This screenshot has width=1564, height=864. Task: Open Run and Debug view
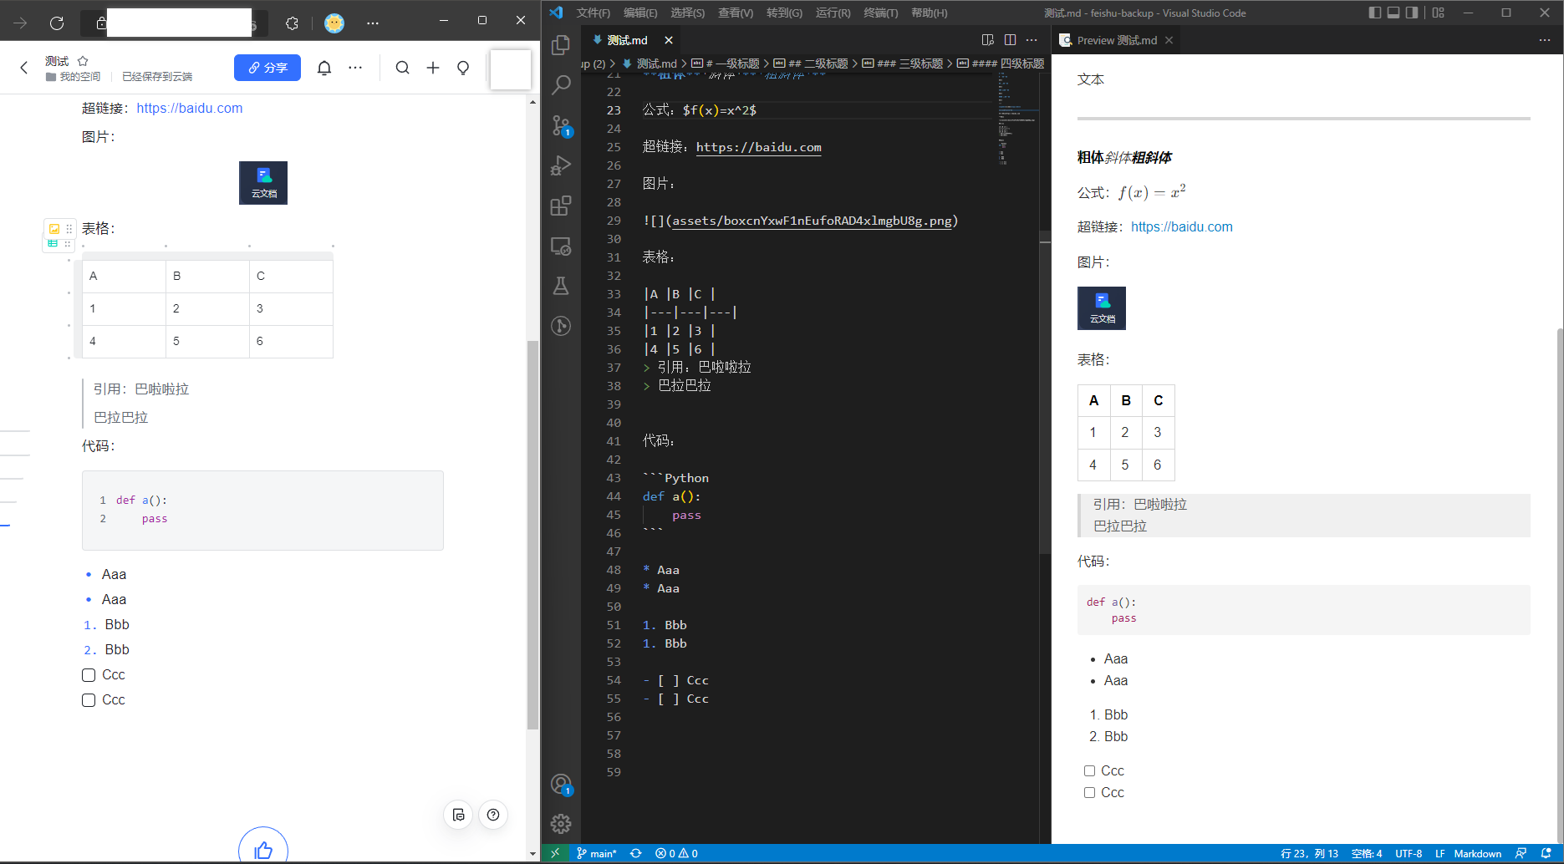pos(561,165)
